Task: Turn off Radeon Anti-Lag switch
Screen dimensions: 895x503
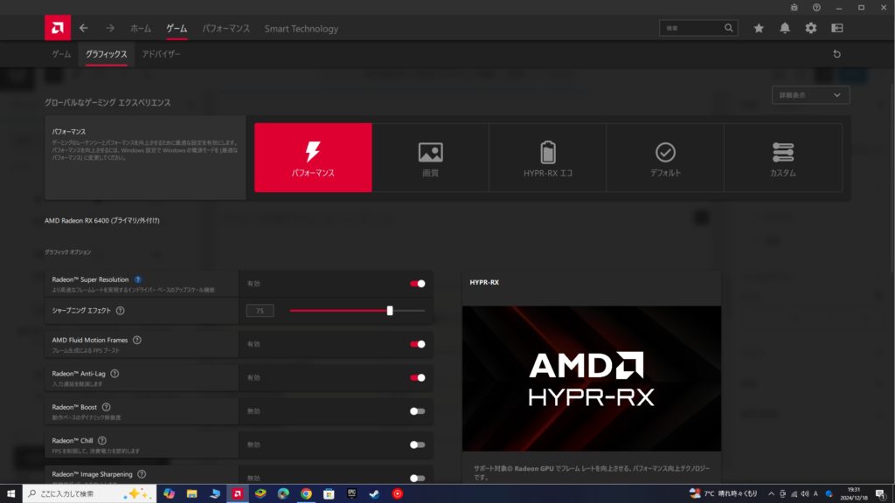Action: point(417,377)
